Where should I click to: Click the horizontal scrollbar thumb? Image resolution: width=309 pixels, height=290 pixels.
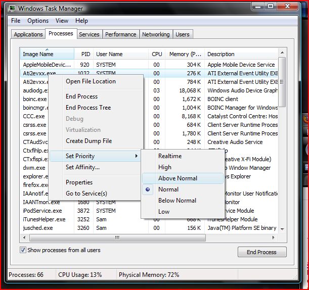point(117,237)
